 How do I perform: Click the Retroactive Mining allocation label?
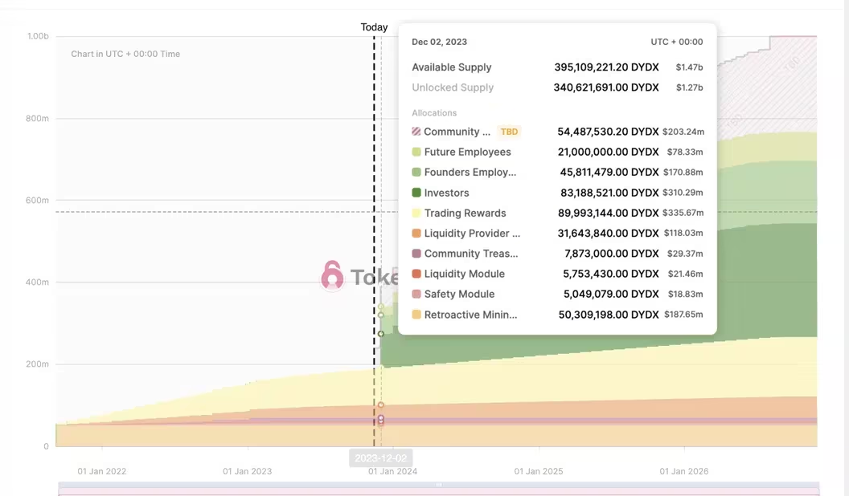[x=470, y=315]
